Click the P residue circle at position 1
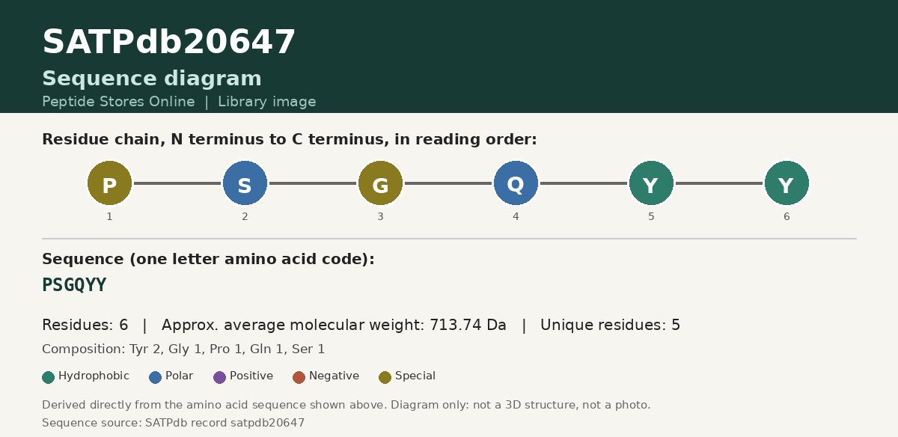This screenshot has height=437, width=898. tap(109, 183)
